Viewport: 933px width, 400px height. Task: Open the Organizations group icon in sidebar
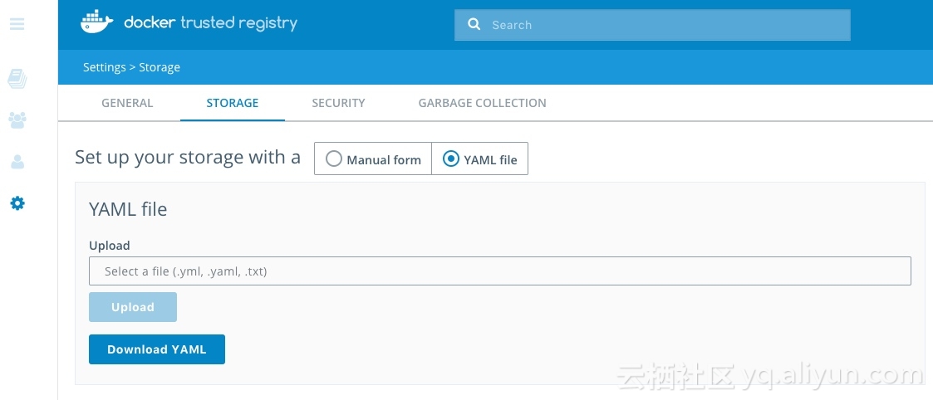pyautogui.click(x=17, y=120)
